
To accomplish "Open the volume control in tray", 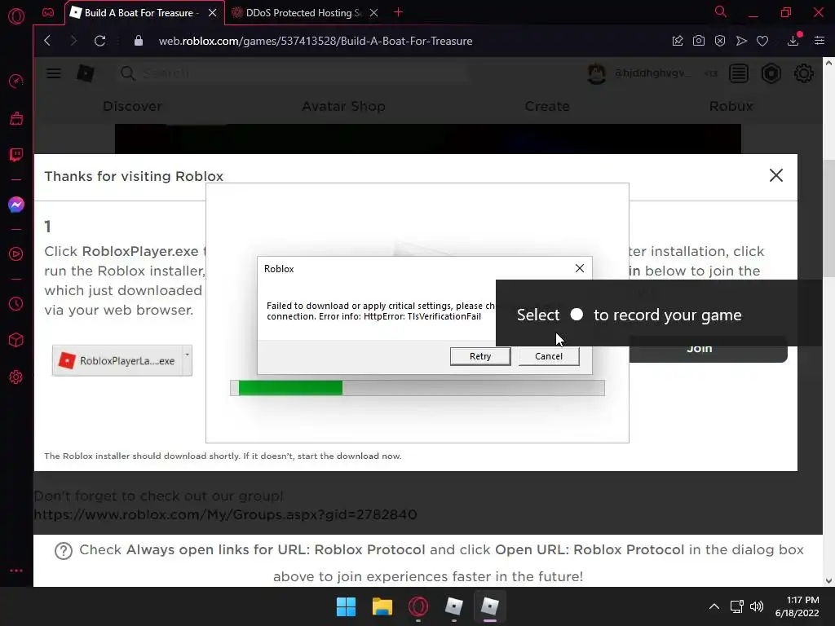I will click(x=756, y=606).
